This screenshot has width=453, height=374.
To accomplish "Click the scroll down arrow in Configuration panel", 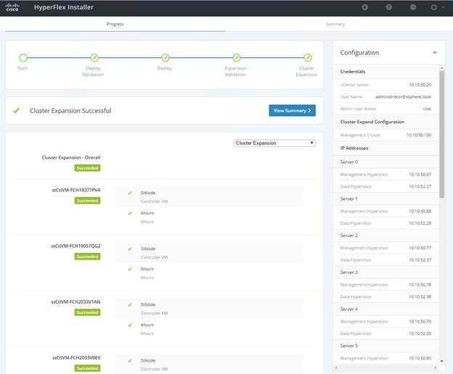I will pos(441,361).
